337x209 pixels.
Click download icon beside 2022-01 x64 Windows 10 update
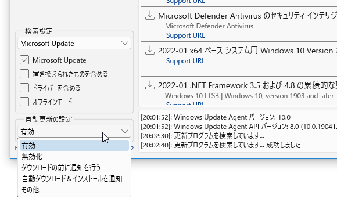tap(150, 51)
